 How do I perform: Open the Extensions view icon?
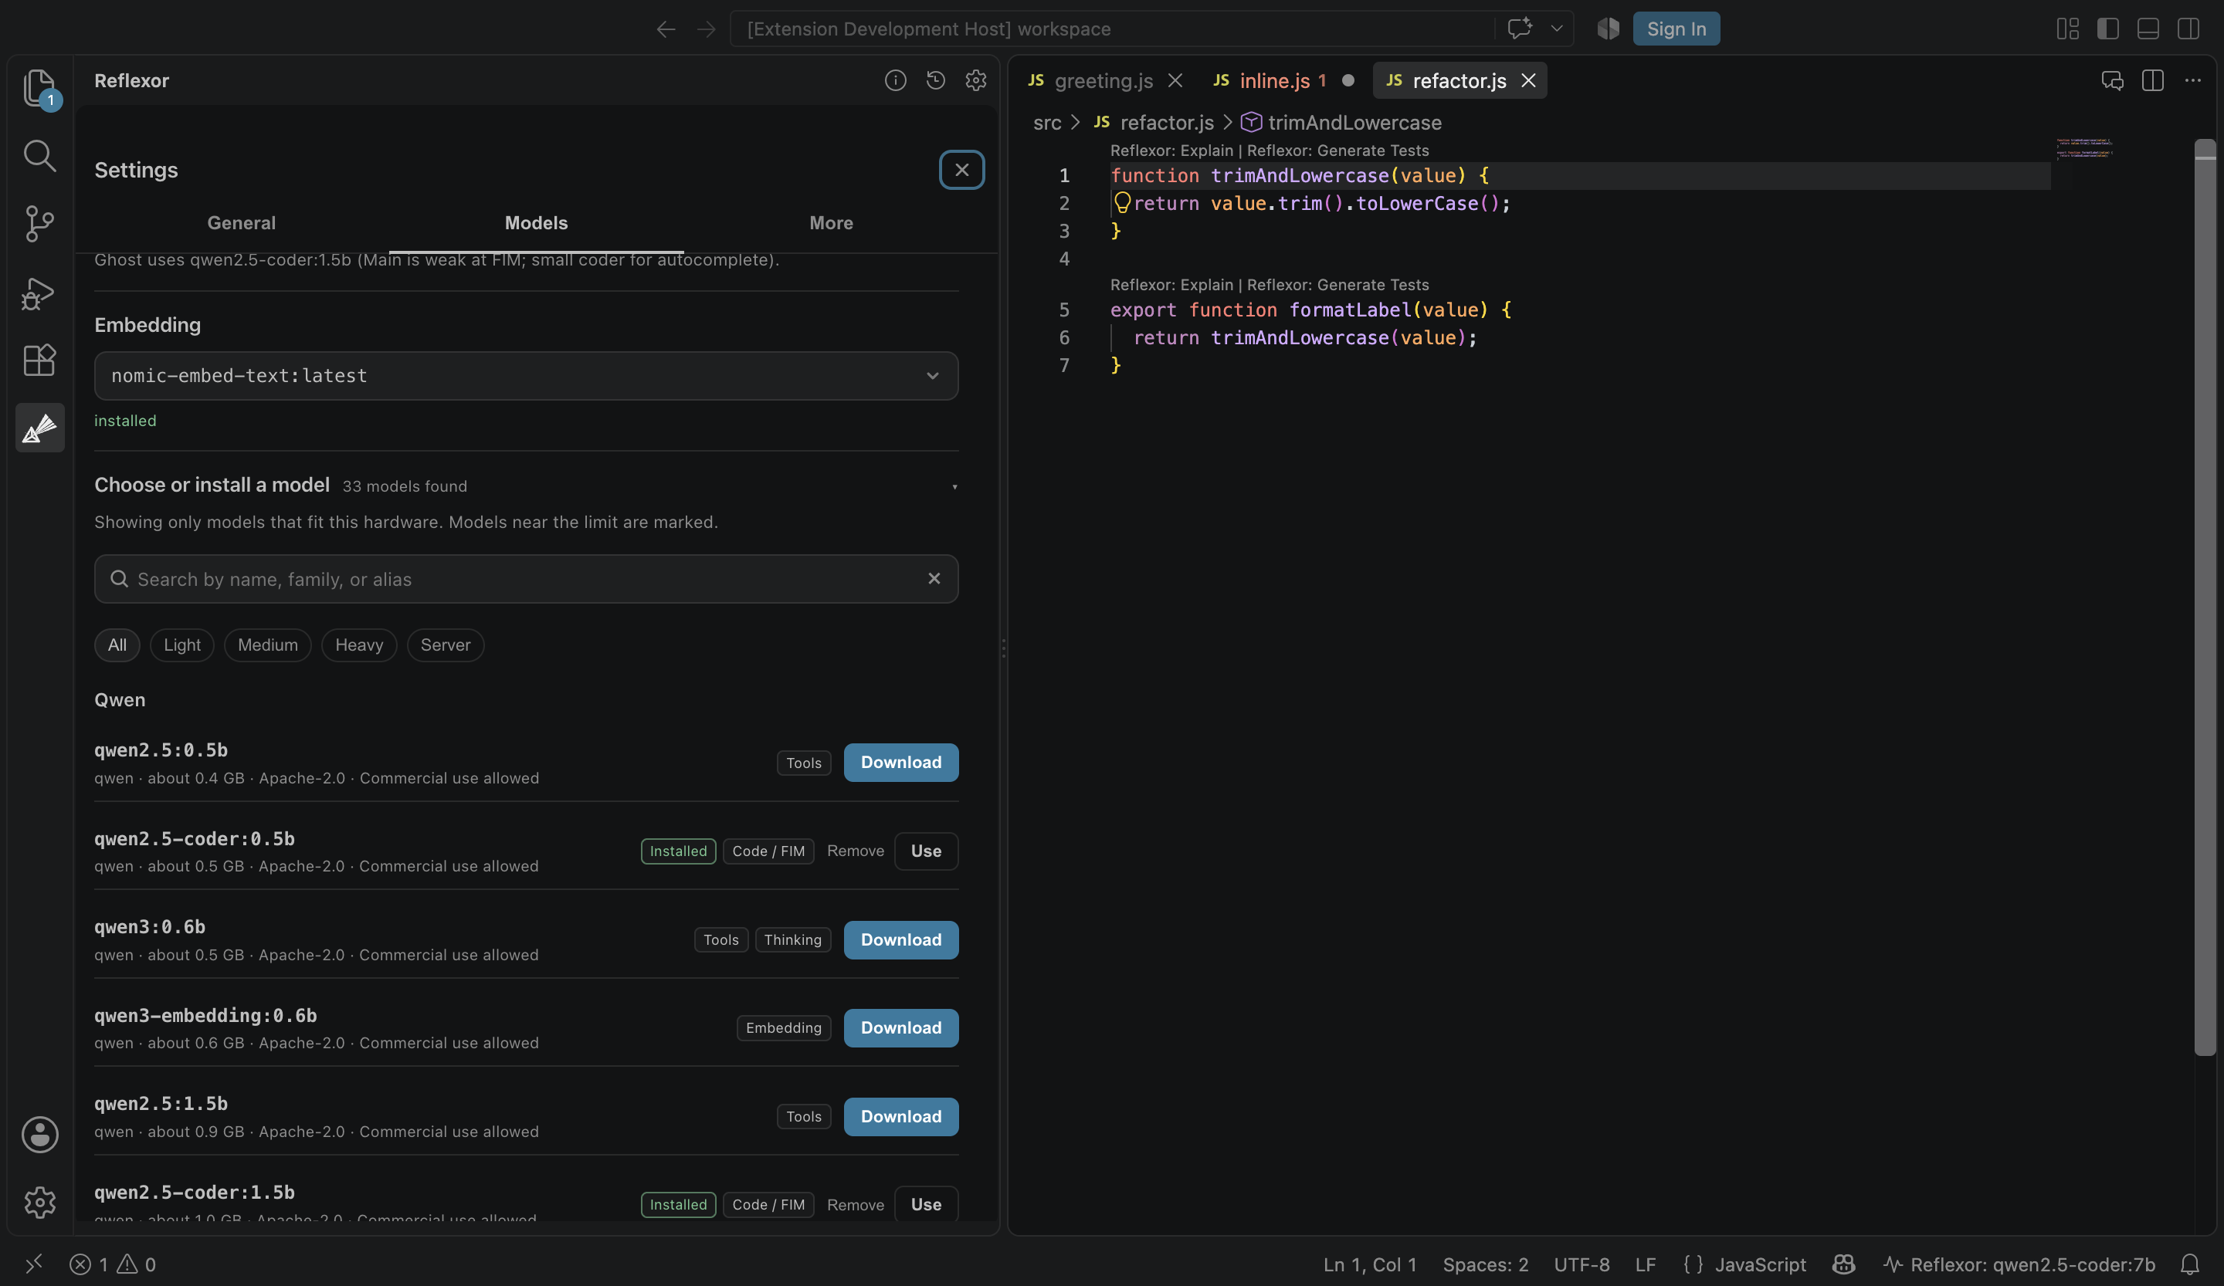click(x=39, y=360)
